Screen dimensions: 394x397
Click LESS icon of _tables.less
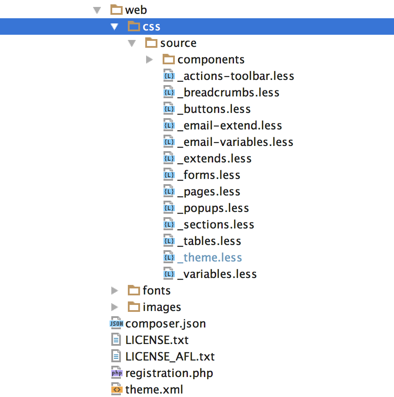(169, 241)
